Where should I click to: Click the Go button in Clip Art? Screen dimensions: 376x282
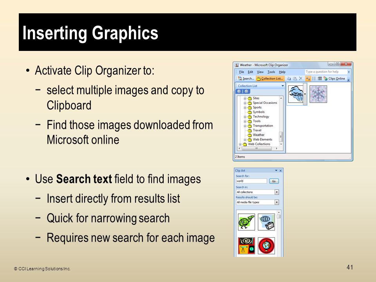(x=274, y=181)
